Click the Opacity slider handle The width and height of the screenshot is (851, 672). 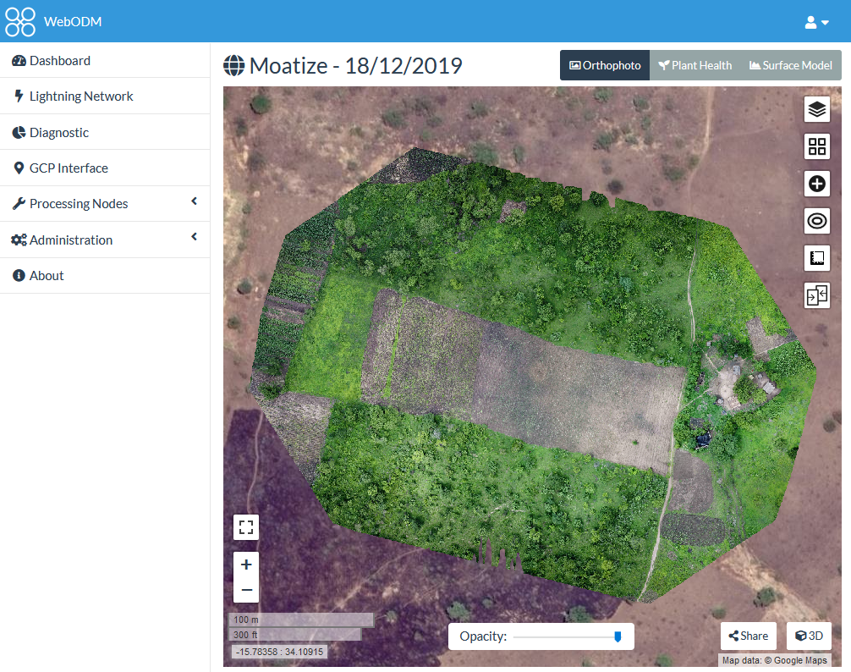[x=618, y=636]
